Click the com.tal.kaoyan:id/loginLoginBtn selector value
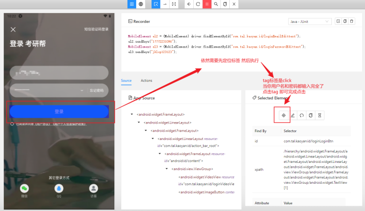 [x=309, y=141]
